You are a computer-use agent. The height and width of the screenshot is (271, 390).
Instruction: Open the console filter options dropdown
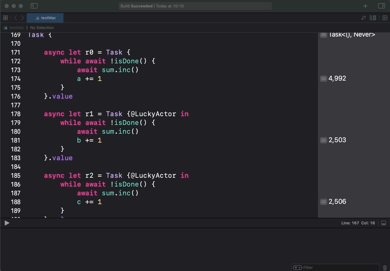point(297,268)
